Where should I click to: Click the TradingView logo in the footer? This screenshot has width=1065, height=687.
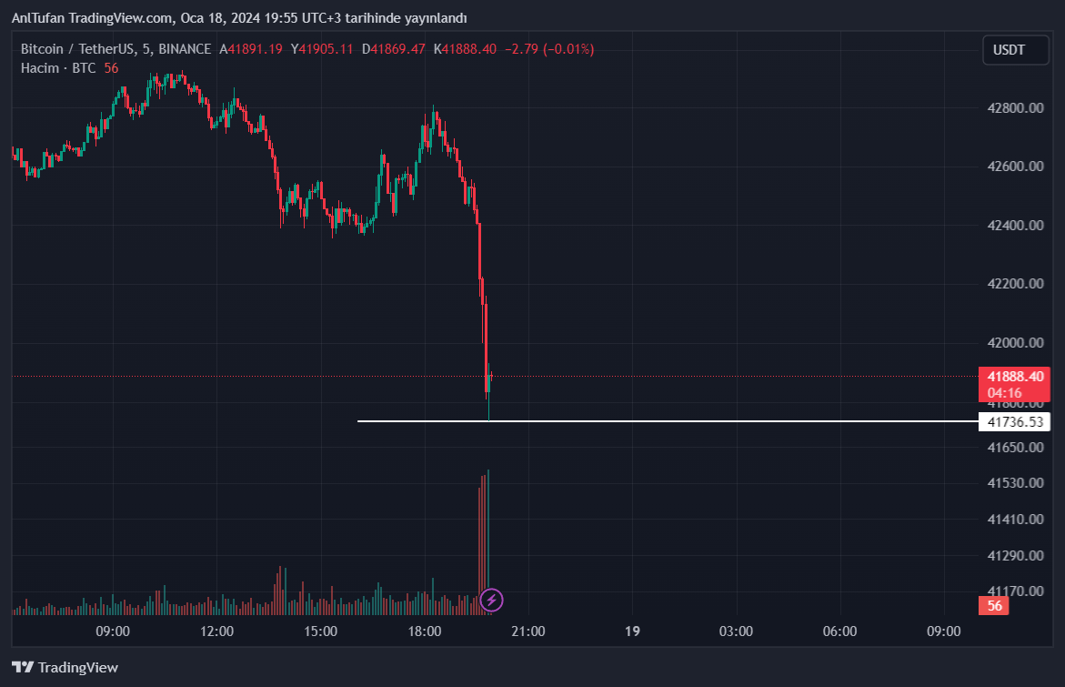[65, 667]
